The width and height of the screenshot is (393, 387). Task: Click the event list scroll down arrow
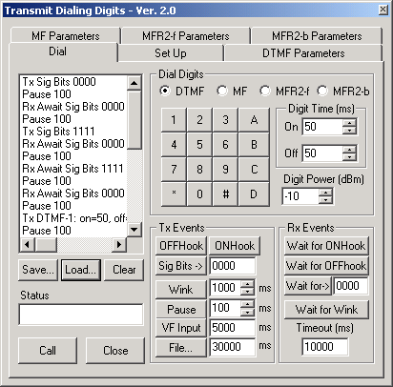pyautogui.click(x=134, y=229)
